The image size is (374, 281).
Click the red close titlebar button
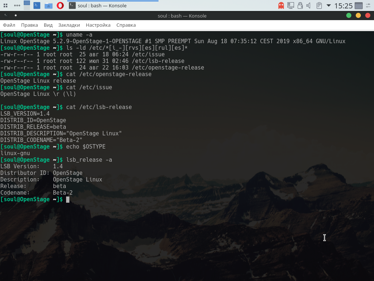click(x=368, y=15)
